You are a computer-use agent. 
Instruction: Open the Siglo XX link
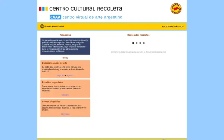pyautogui.click(x=70, y=75)
